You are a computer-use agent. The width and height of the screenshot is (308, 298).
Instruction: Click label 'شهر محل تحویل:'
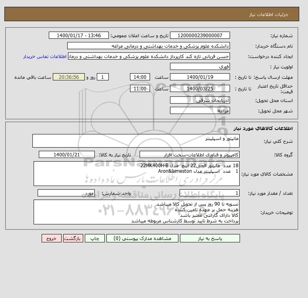pyautogui.click(x=275, y=111)
